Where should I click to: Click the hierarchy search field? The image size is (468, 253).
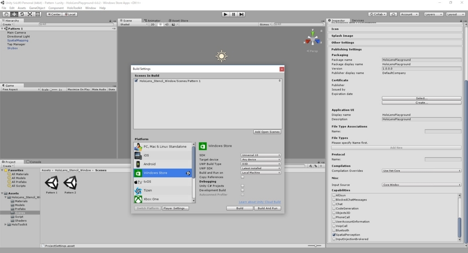[x=76, y=25]
